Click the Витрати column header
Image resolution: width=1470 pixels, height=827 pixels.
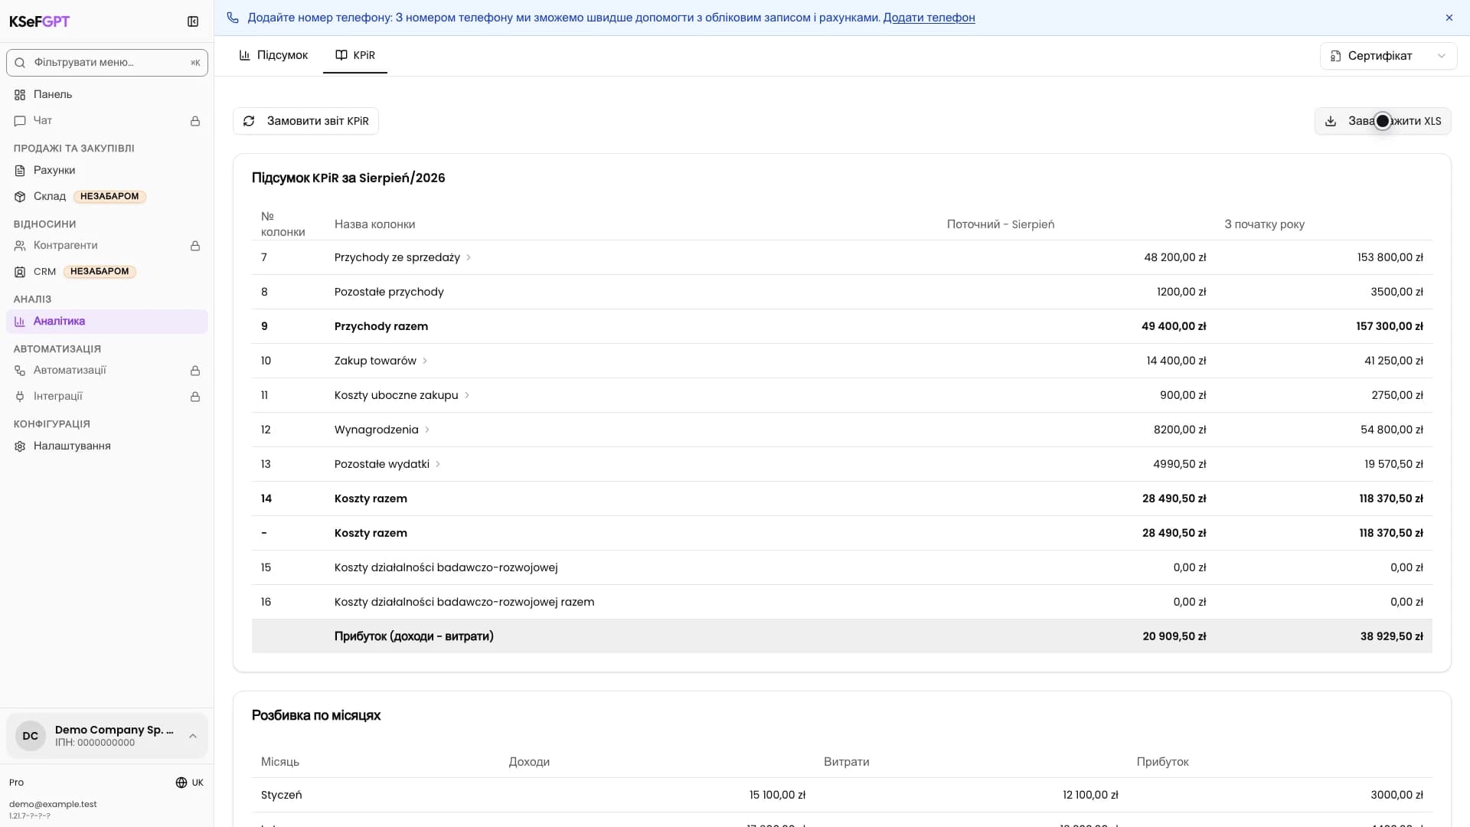846,762
